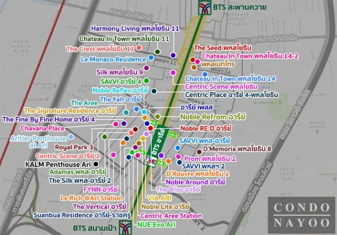
Task: Click the blue dot beside Le Monaco Residence
Action: pos(151,57)
